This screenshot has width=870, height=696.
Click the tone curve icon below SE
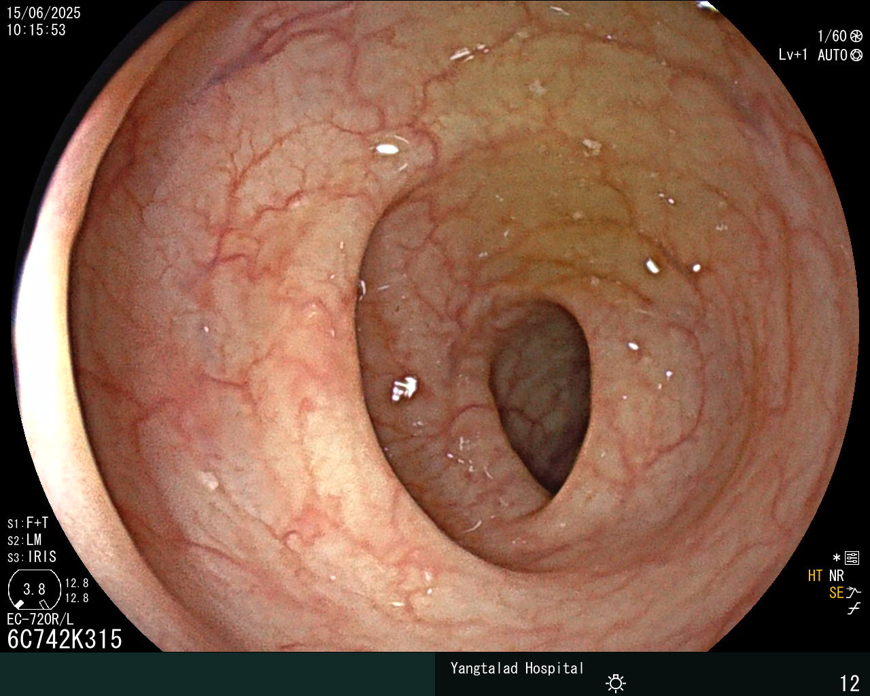(854, 608)
